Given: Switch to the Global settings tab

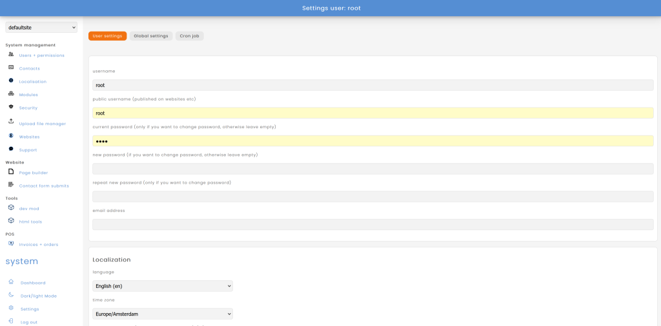Looking at the screenshot, I should [151, 36].
